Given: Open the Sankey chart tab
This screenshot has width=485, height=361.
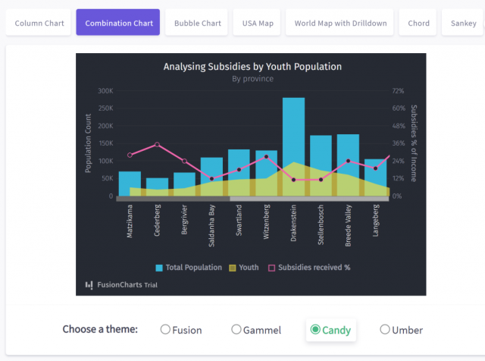Looking at the screenshot, I should click(x=464, y=23).
